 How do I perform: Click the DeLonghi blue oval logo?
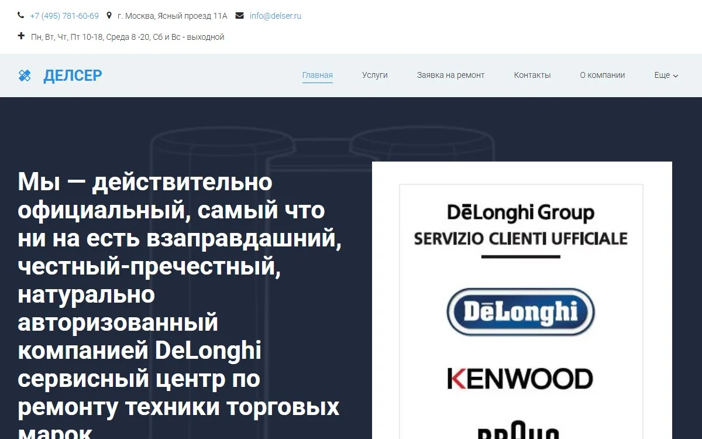tap(521, 311)
